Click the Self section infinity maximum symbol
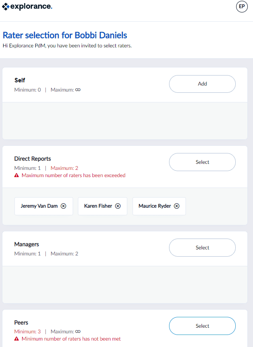Viewport: 253px width, 347px height. coord(78,90)
